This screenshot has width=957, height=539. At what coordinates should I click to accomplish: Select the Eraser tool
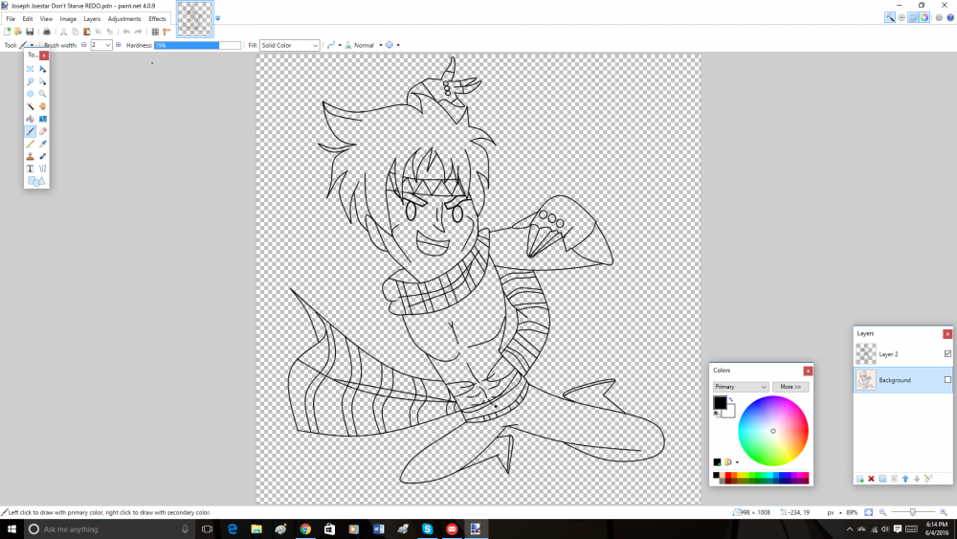click(x=43, y=131)
